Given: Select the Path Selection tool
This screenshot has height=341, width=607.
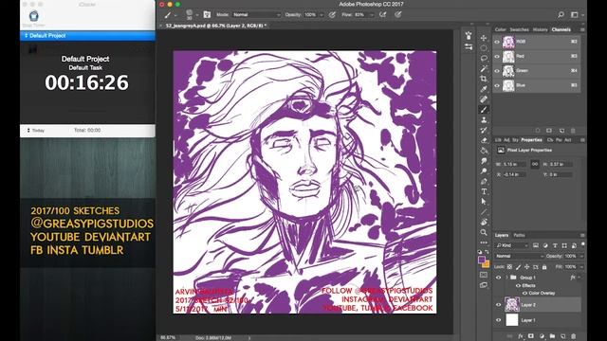Looking at the screenshot, I should click(484, 202).
